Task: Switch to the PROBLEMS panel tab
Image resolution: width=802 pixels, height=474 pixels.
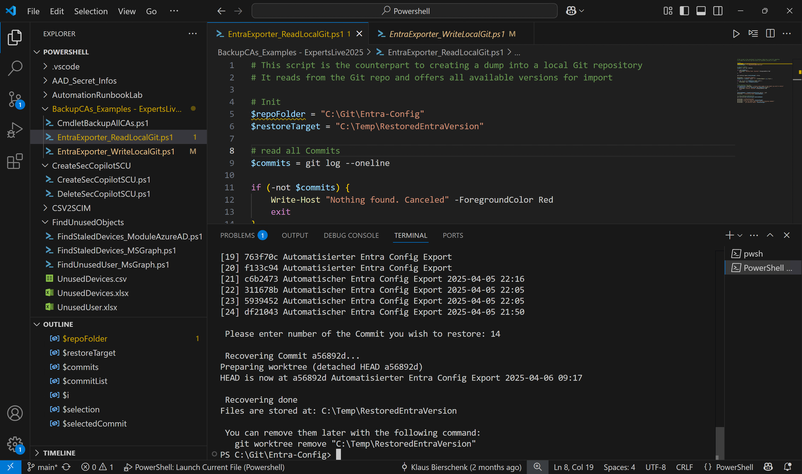Action: [x=244, y=235]
